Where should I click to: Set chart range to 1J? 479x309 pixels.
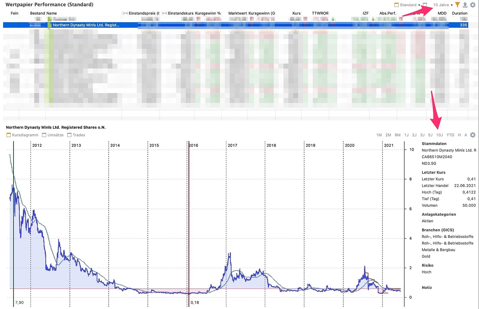point(406,135)
